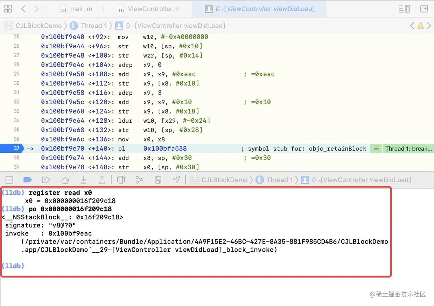Open Simulate Location arrow
Viewport: 434px width, 306px height.
(176, 180)
